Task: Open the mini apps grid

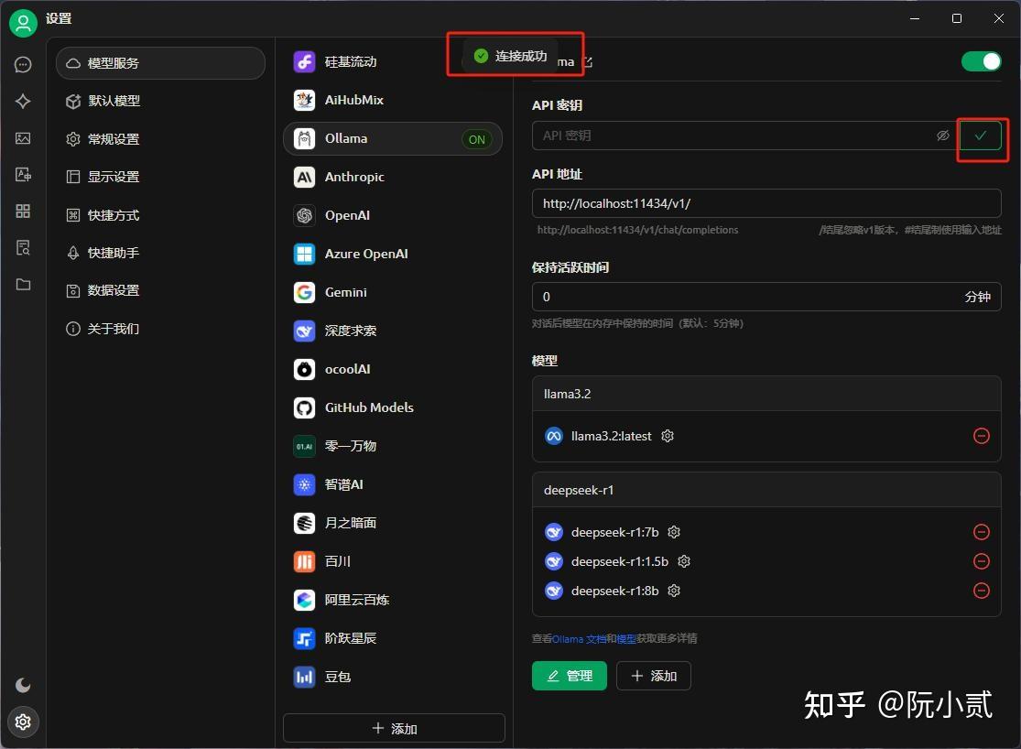Action: (x=23, y=211)
